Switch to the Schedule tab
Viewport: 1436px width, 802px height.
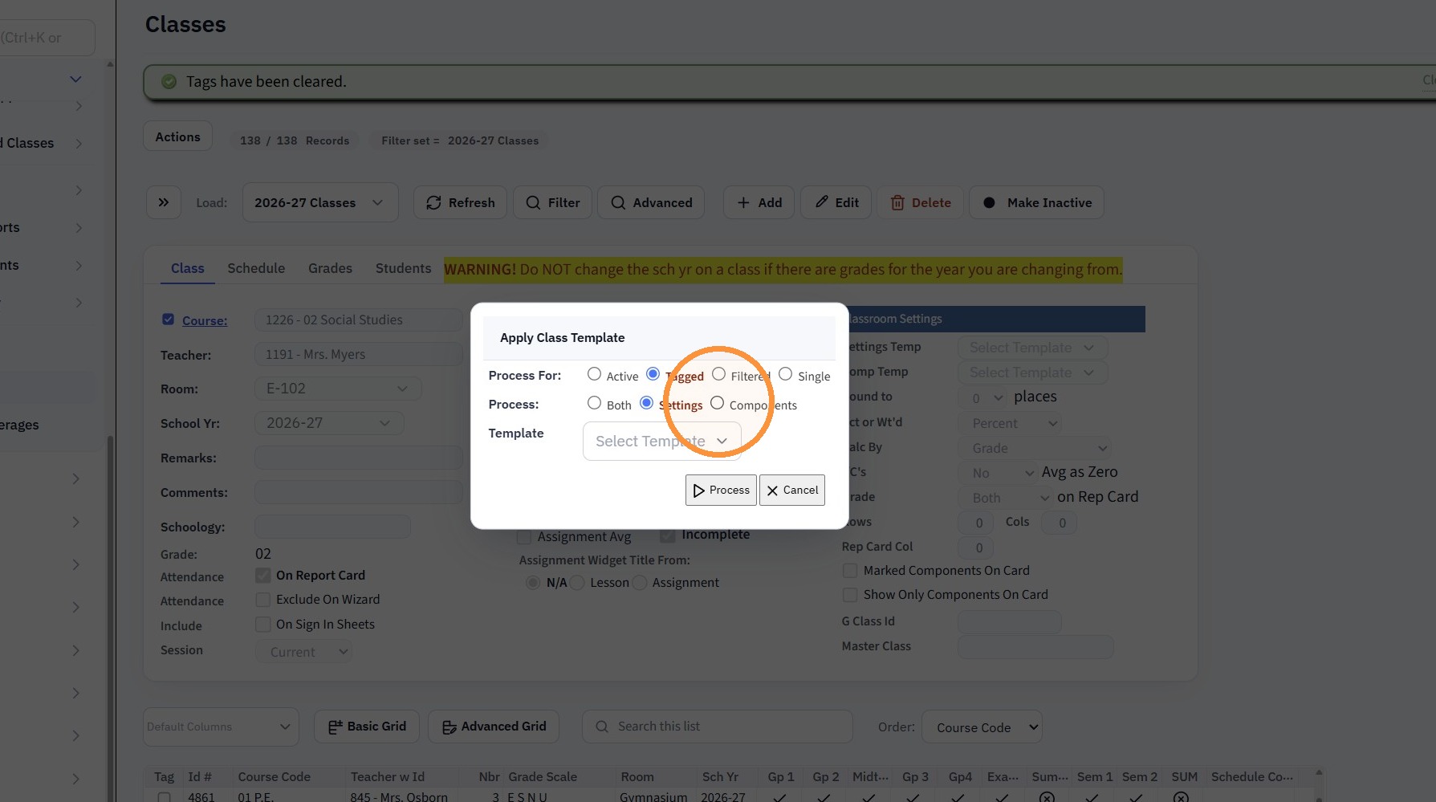tap(256, 268)
